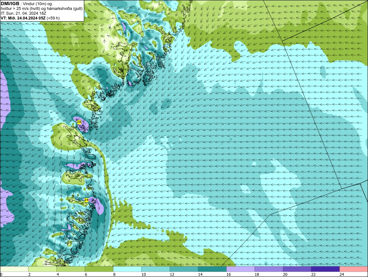Click the legend value 2

[29, 274]
